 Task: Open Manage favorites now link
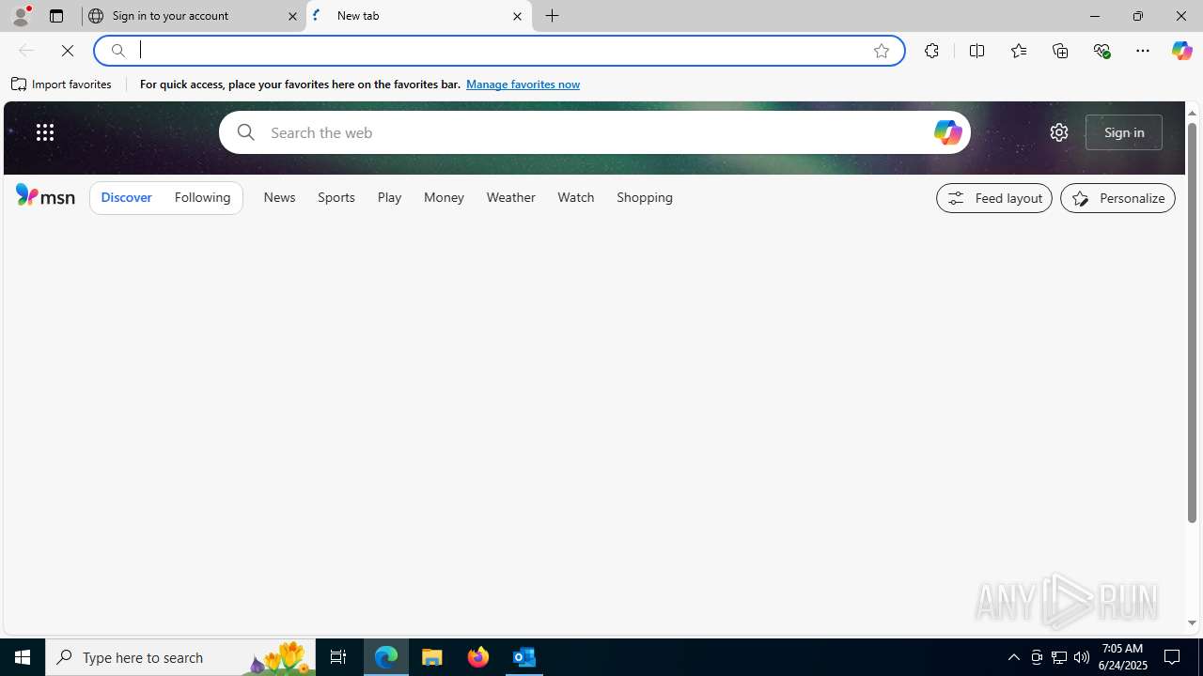[523, 84]
